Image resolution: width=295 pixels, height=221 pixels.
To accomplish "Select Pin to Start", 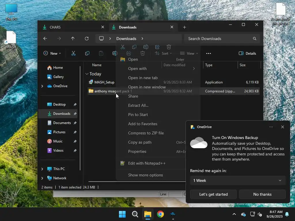I will (x=158, y=115).
